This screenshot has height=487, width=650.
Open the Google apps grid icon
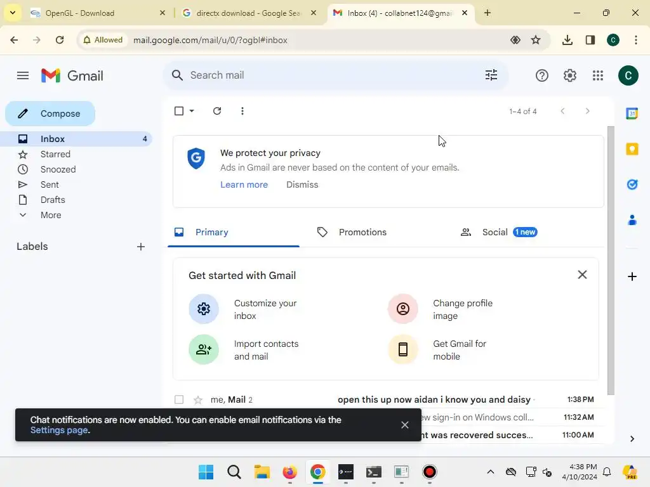[598, 75]
